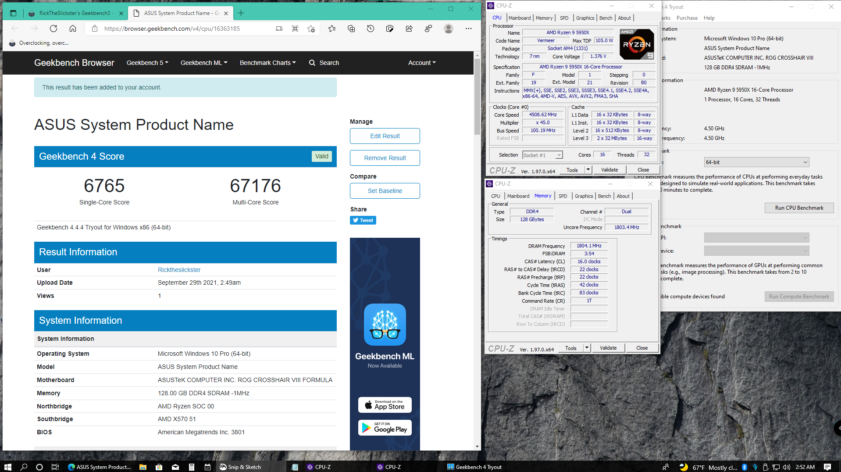Expand the Geekbench ML menu
The image size is (841, 472).
204,63
